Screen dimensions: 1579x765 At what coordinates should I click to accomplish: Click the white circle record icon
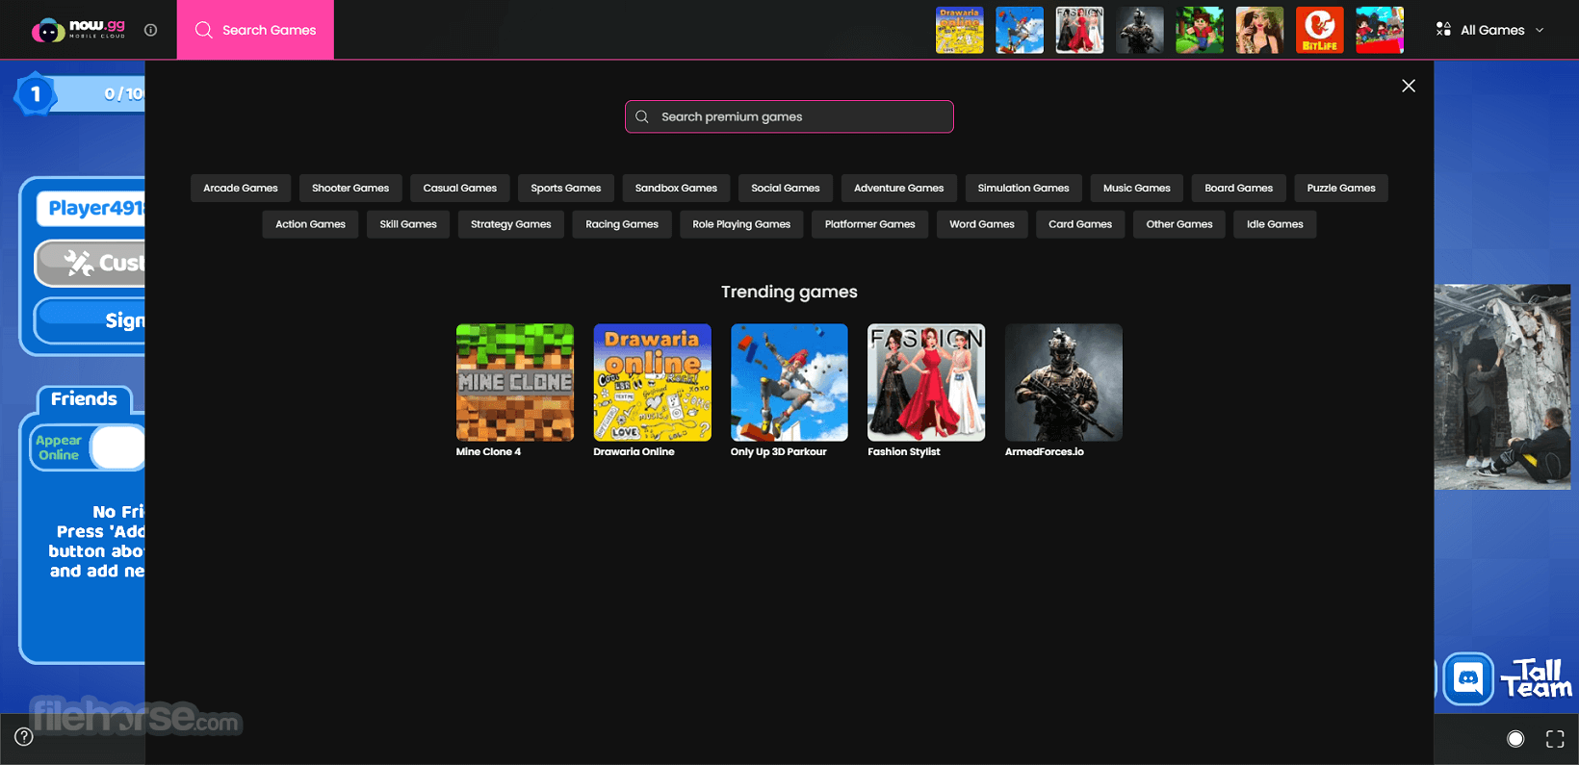coord(1515,739)
